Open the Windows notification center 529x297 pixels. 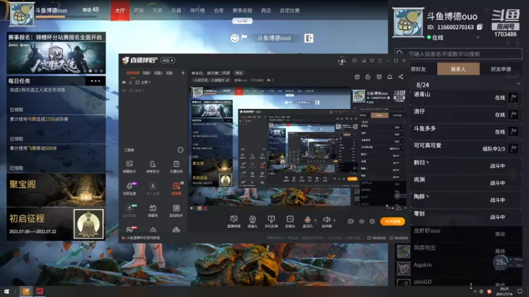[520, 291]
